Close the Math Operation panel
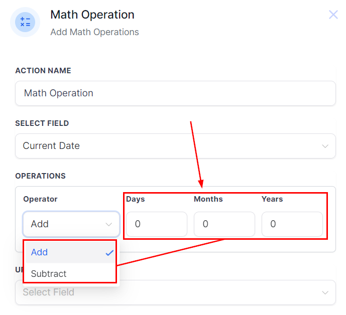This screenshot has height=315, width=346. [333, 15]
